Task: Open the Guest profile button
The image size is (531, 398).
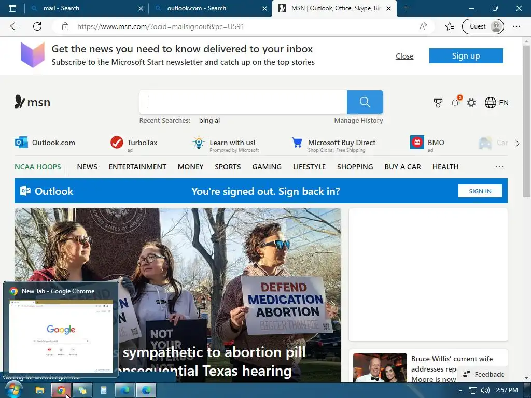Action: pyautogui.click(x=483, y=26)
